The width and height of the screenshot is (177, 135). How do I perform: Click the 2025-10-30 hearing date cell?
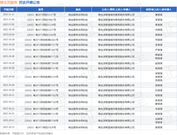pyautogui.click(x=9, y=29)
